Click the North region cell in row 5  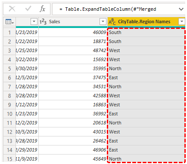click(146, 68)
